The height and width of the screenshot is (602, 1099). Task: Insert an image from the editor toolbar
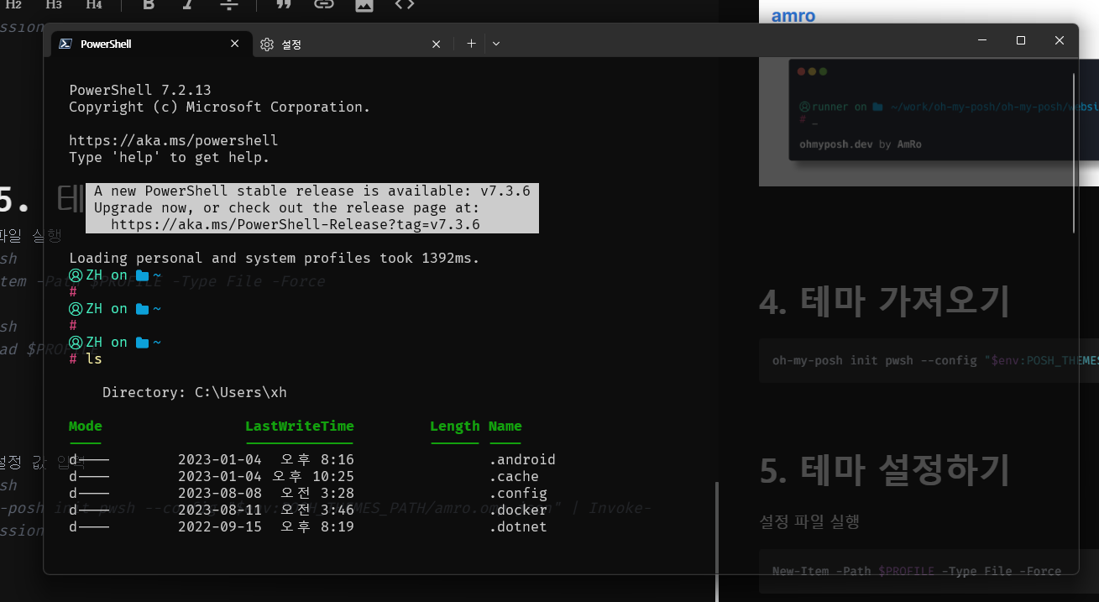click(364, 4)
